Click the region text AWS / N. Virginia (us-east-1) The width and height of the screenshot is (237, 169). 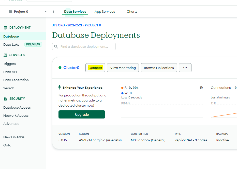[x=100, y=140]
